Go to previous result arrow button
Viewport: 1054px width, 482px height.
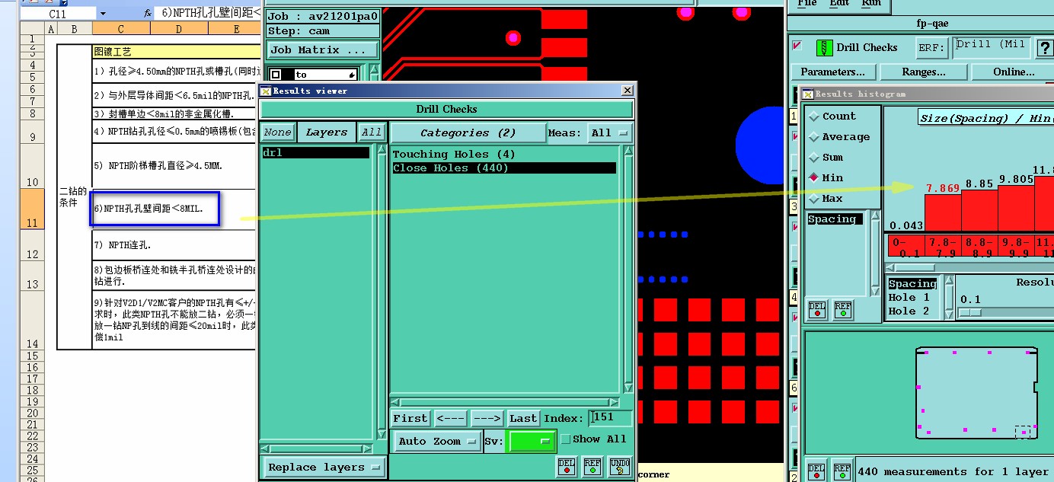point(450,418)
